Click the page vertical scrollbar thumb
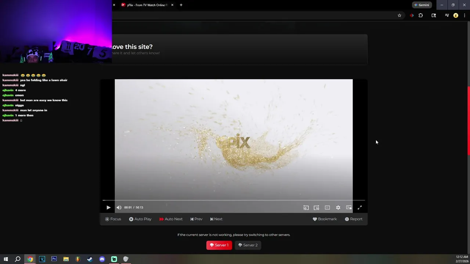This screenshot has height=264, width=470. click(468, 121)
